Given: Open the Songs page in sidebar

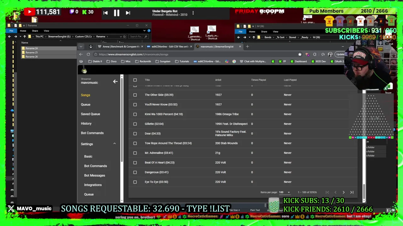Looking at the screenshot, I should [85, 95].
